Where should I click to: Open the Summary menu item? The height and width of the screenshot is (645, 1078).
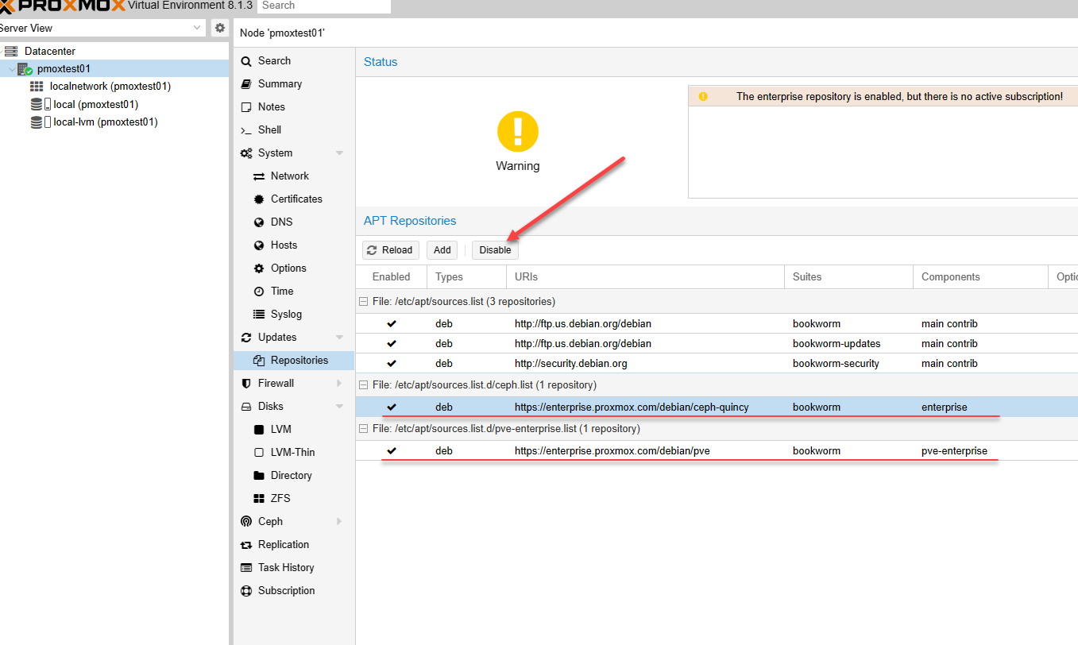tap(280, 84)
